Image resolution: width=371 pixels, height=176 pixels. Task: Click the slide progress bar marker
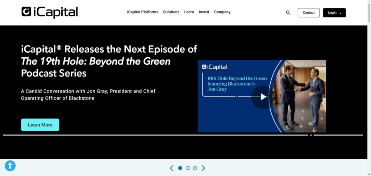[x=310, y=135]
